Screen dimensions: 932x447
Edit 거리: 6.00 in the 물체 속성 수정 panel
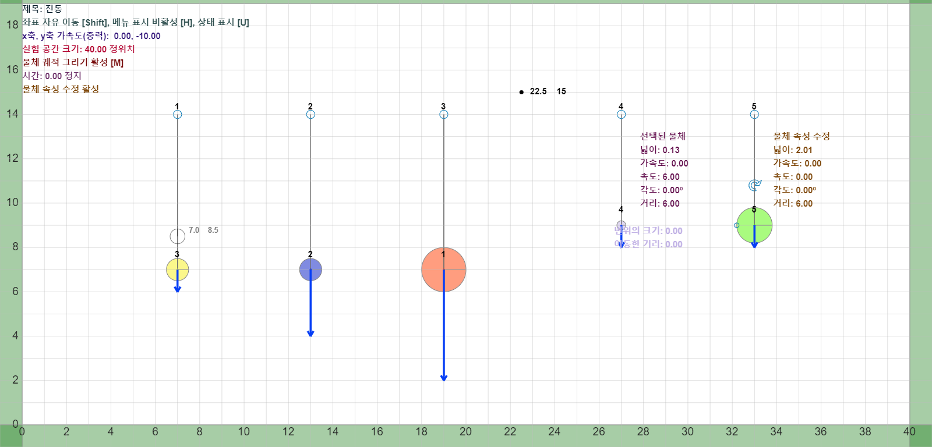click(x=793, y=203)
